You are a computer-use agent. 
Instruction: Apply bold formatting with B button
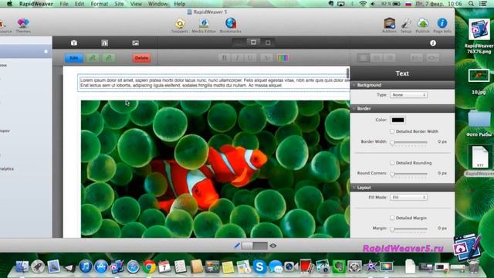225,58
